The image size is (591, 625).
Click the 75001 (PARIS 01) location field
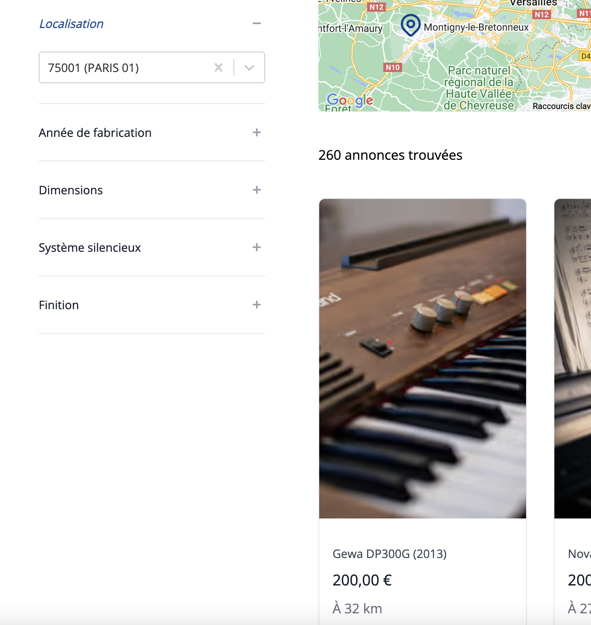click(152, 67)
